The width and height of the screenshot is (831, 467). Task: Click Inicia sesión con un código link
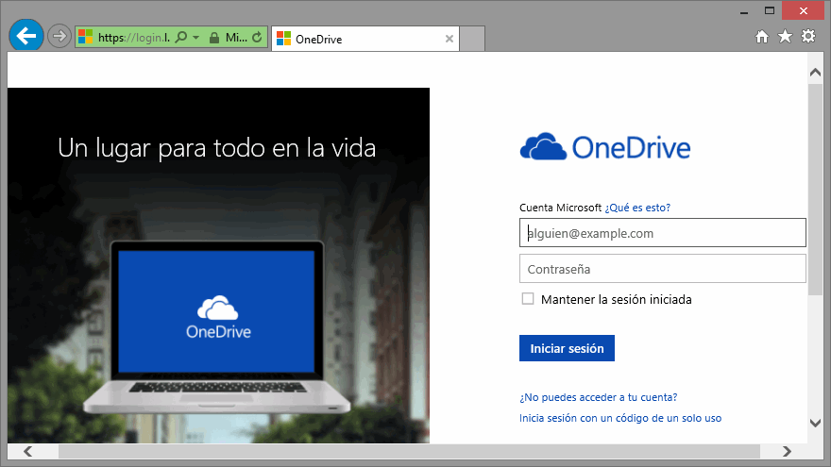tap(619, 418)
